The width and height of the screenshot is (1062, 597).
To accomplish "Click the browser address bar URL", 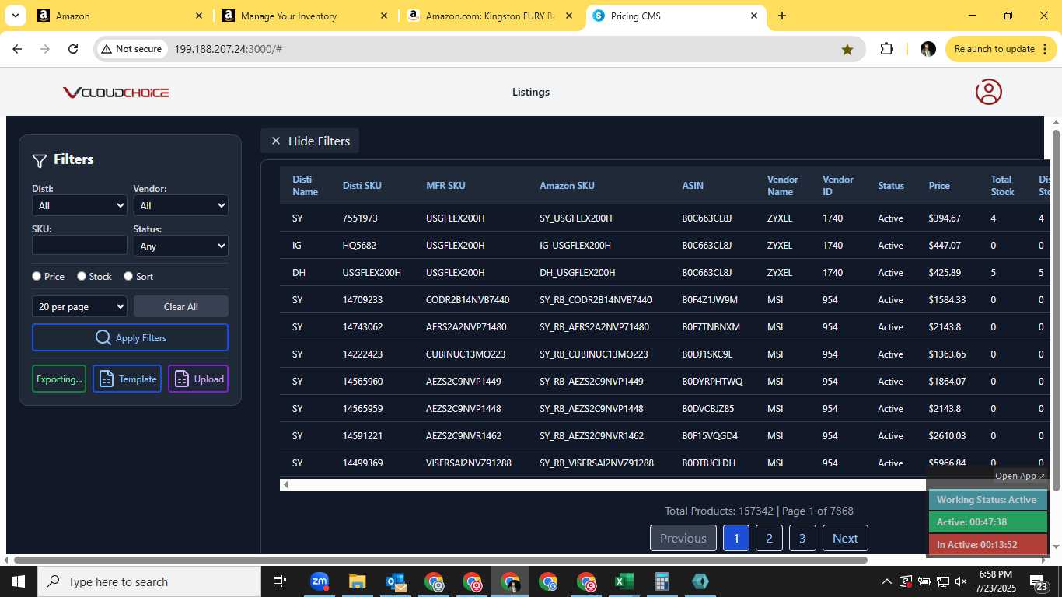I will click(228, 49).
